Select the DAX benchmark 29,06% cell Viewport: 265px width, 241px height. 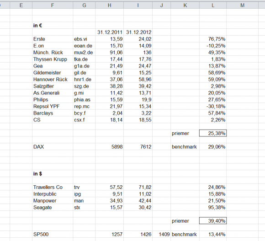click(213, 147)
